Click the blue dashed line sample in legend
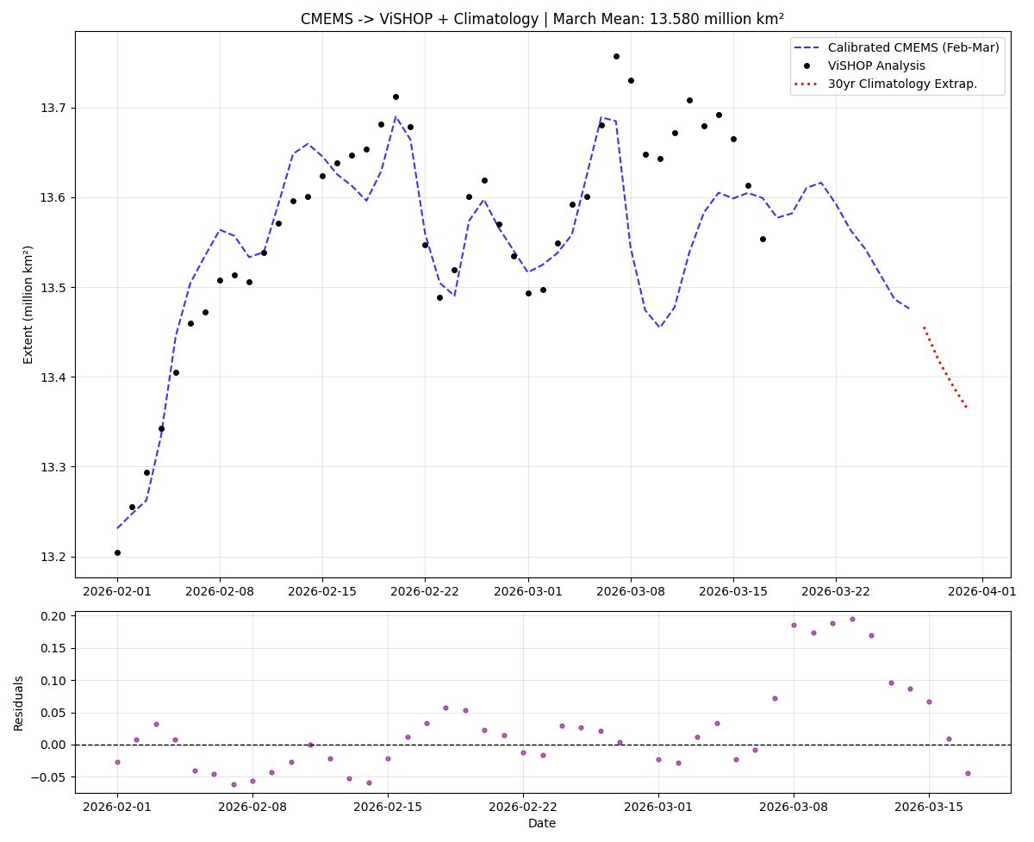Viewport: 1034px width, 842px height. (x=809, y=48)
